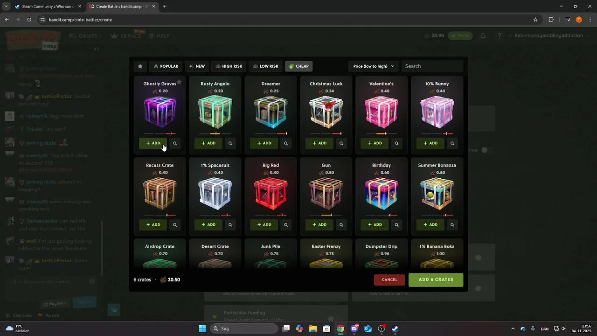
Task: Select the Cheap crates filter
Action: tap(298, 66)
